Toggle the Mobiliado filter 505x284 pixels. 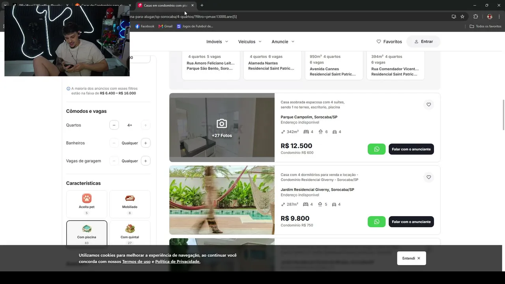(130, 204)
